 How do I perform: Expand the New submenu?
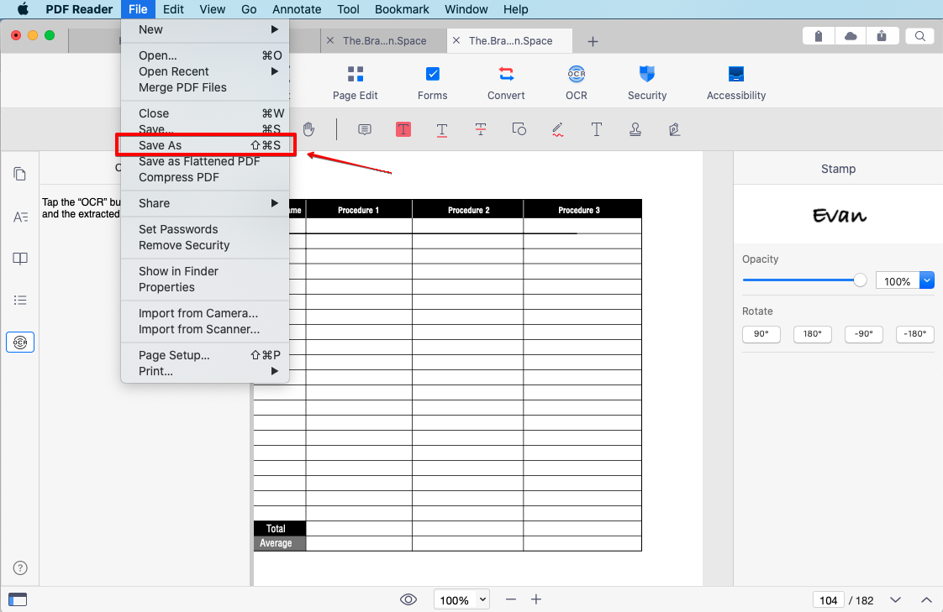(204, 29)
